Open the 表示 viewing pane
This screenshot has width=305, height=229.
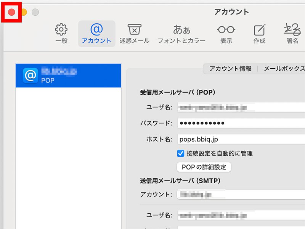click(x=226, y=34)
